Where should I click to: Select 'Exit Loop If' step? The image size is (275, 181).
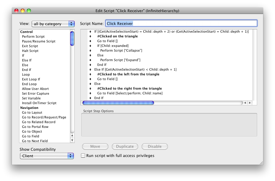click(31, 79)
